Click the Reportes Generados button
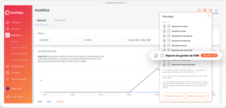226x108 pixels. (197, 96)
